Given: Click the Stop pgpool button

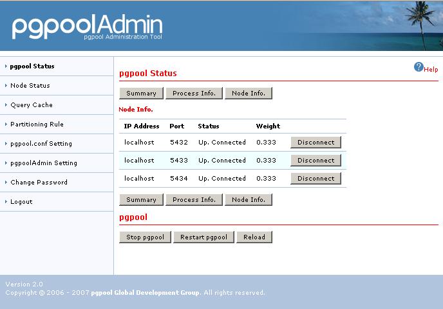Looking at the screenshot, I should pos(145,237).
